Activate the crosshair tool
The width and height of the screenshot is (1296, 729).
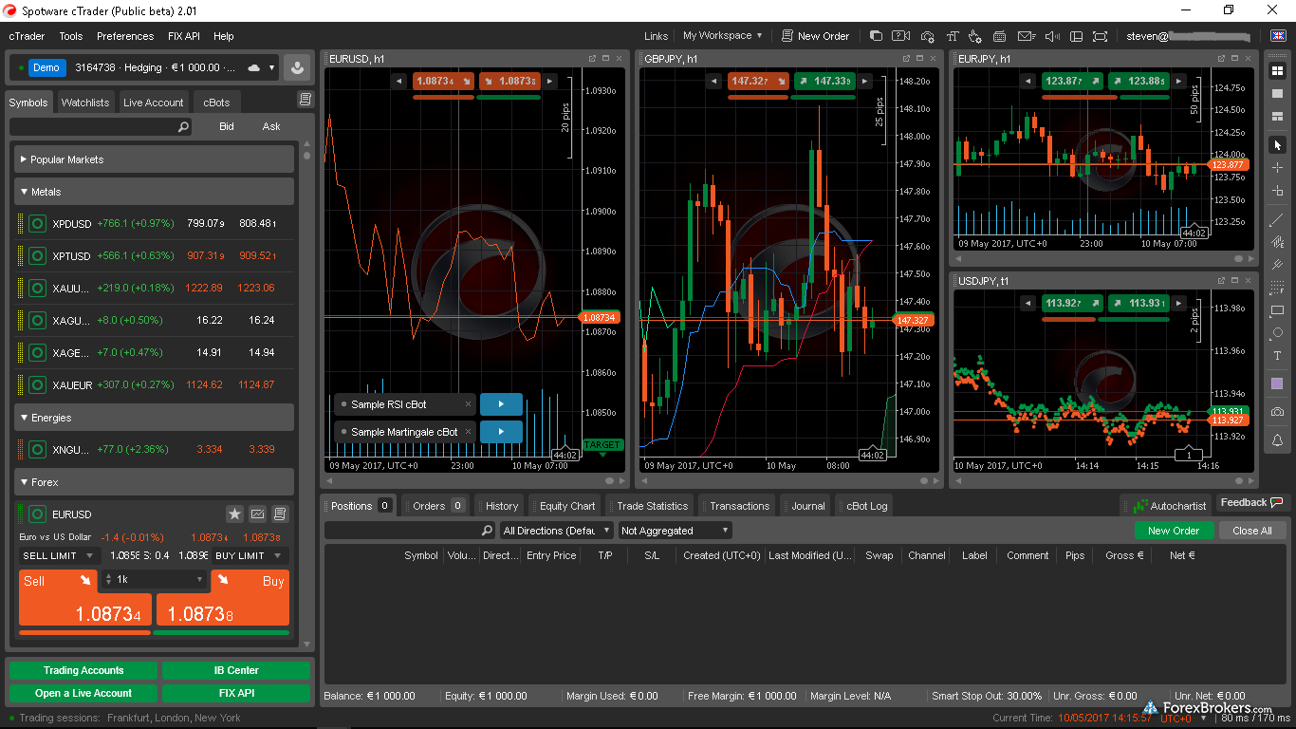pyautogui.click(x=1277, y=168)
